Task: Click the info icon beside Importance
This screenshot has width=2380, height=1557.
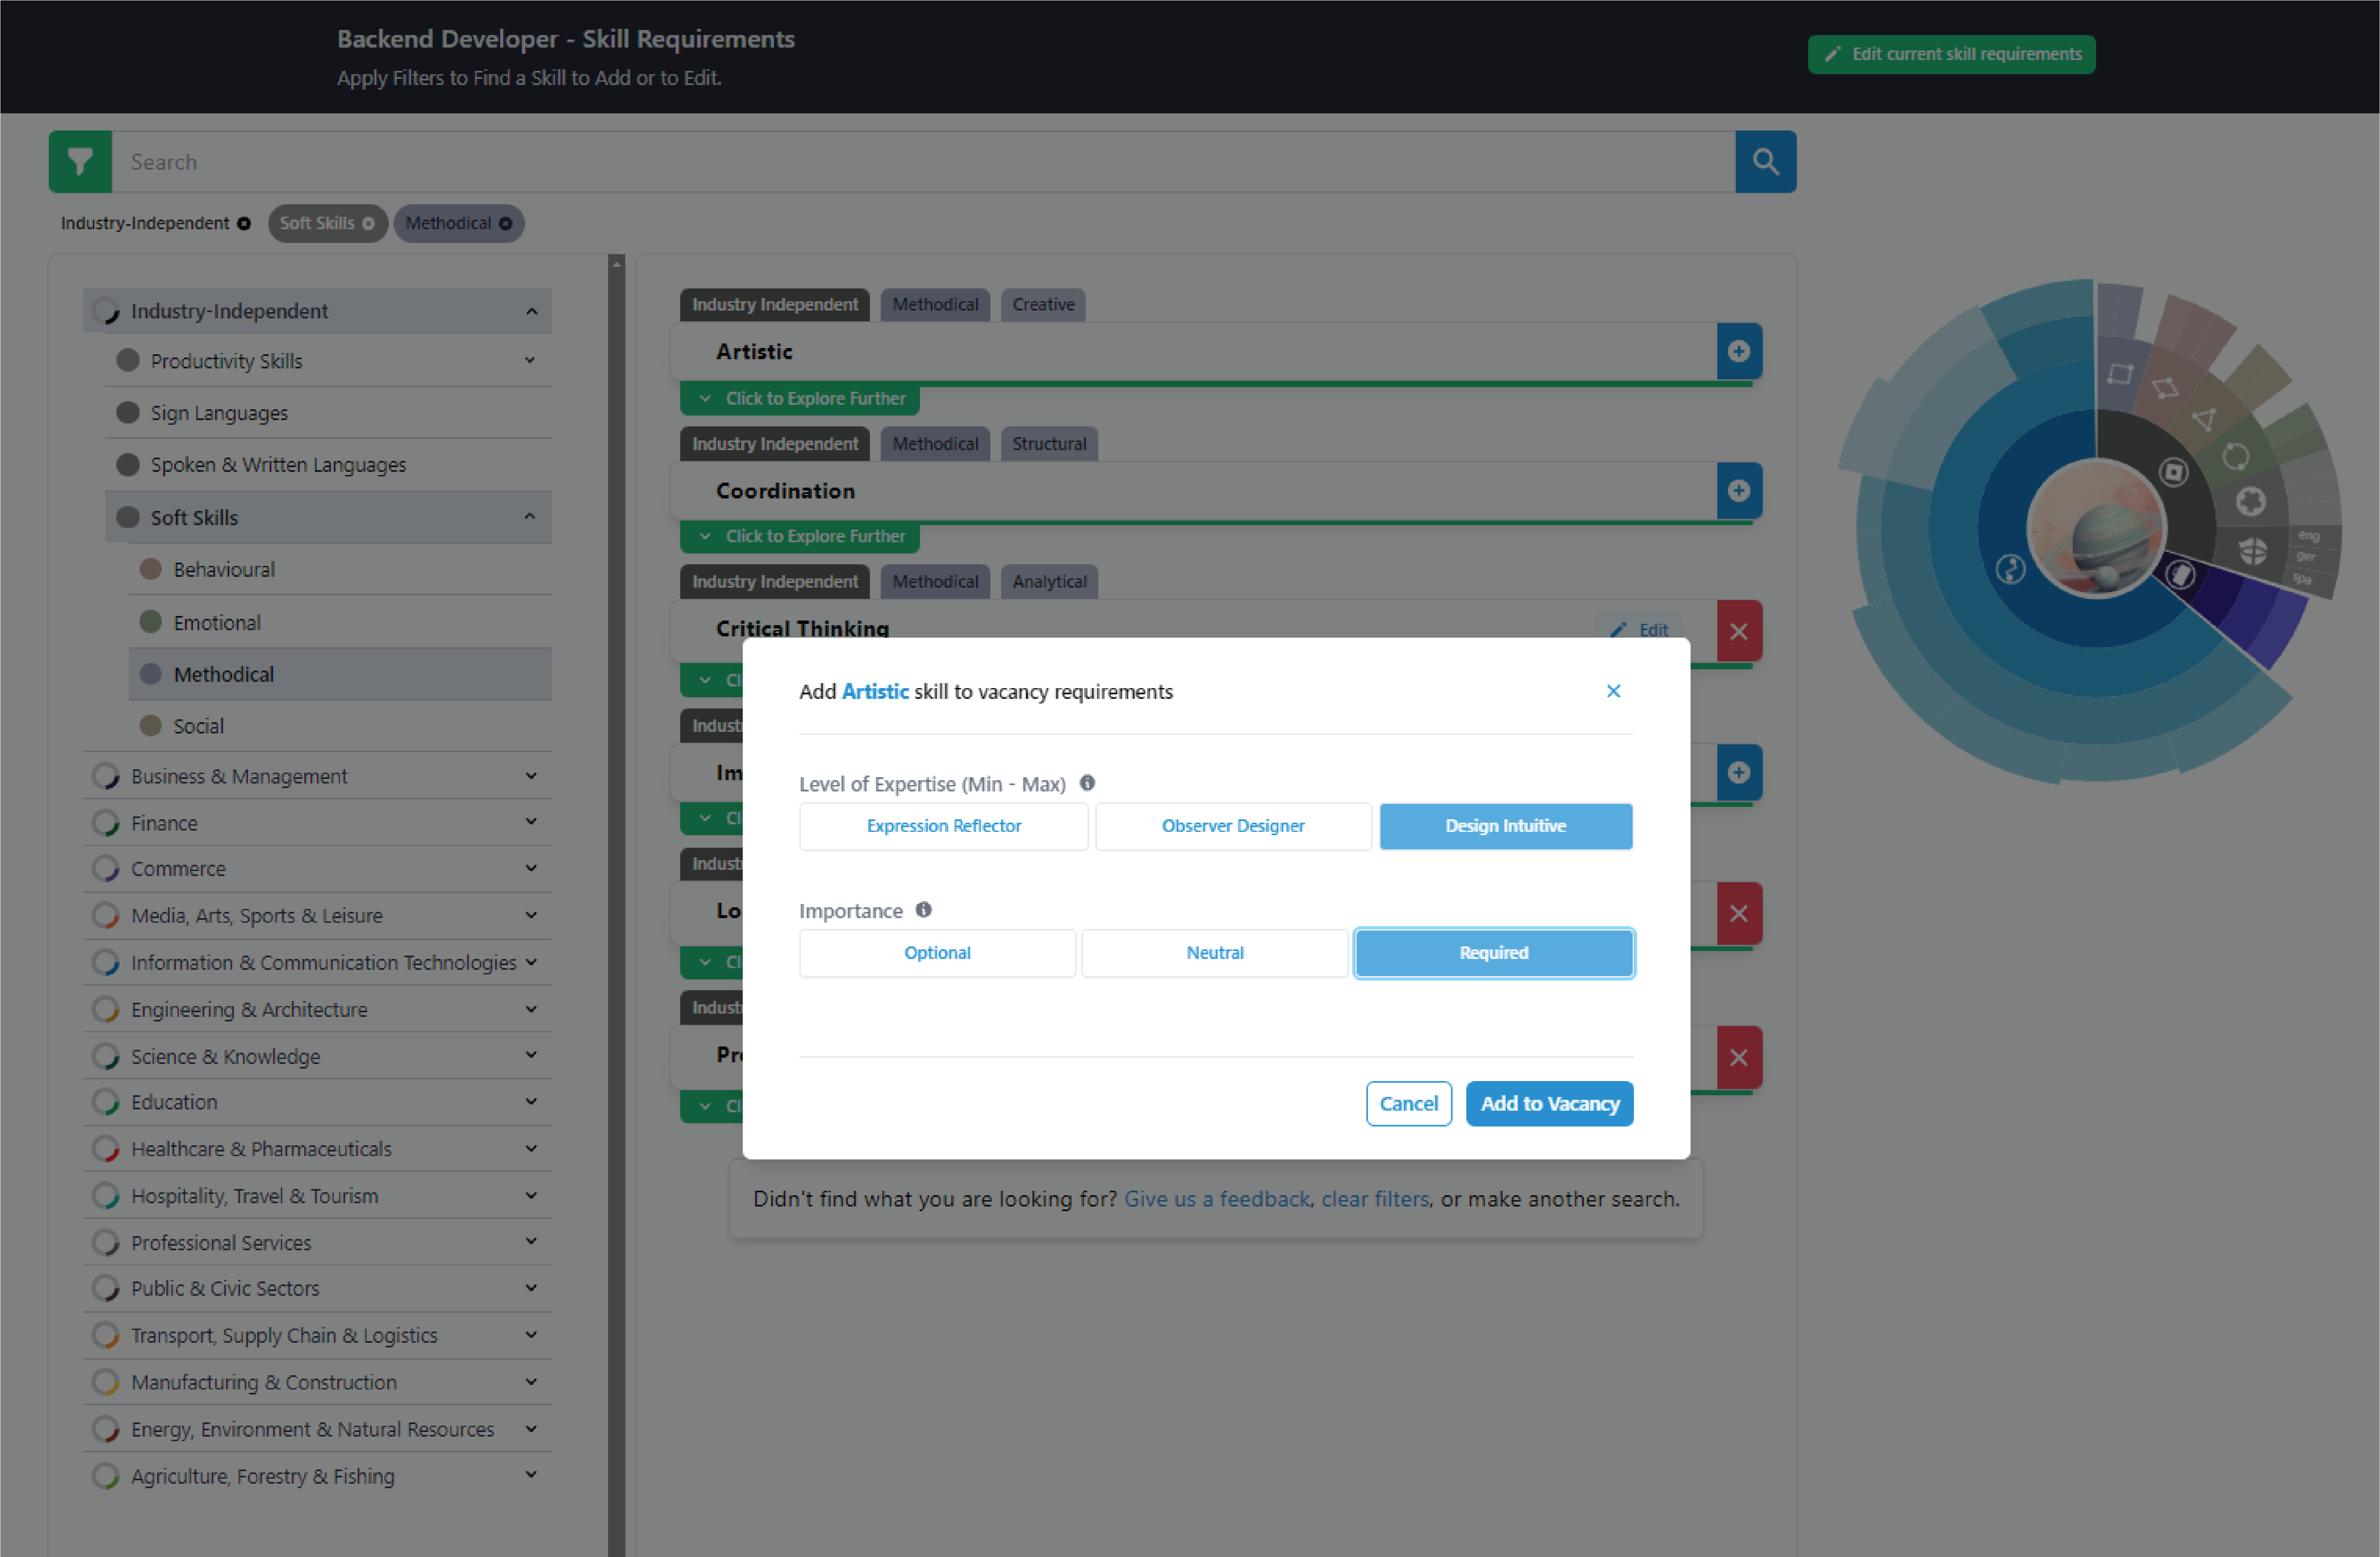Action: 923,910
